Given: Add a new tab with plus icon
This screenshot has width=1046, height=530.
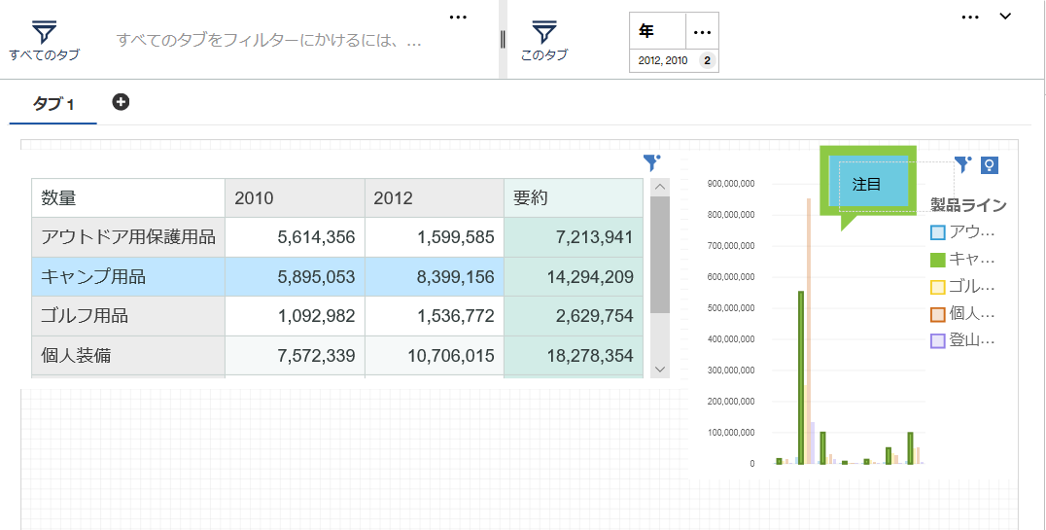Looking at the screenshot, I should click(121, 102).
